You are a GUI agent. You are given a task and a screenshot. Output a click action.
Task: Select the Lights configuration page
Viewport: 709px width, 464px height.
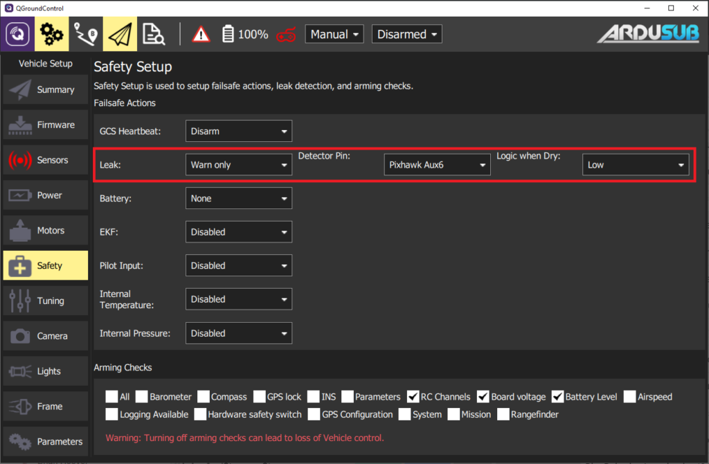(x=44, y=371)
